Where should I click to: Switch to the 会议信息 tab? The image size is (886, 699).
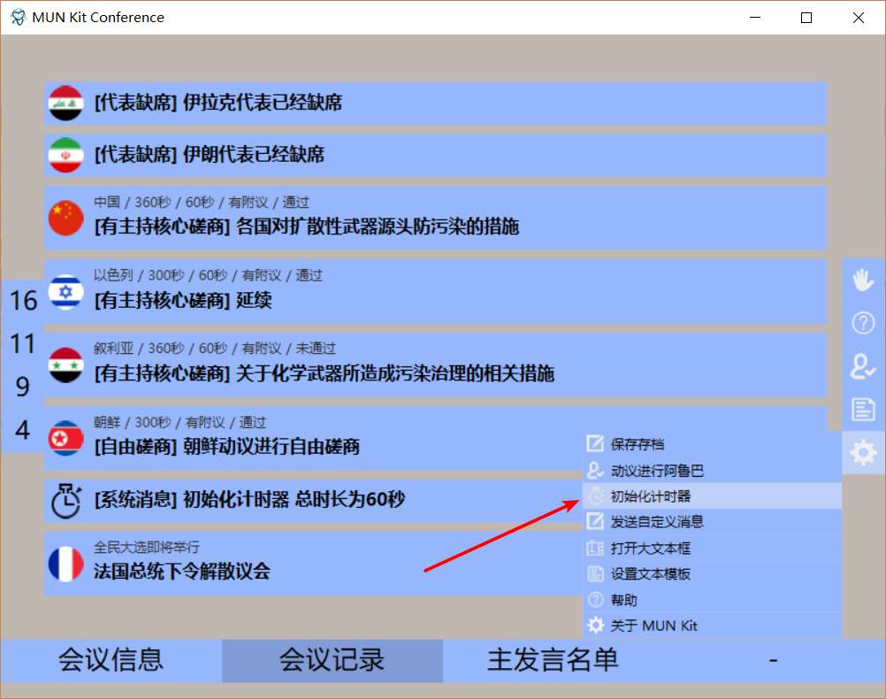coord(111,660)
